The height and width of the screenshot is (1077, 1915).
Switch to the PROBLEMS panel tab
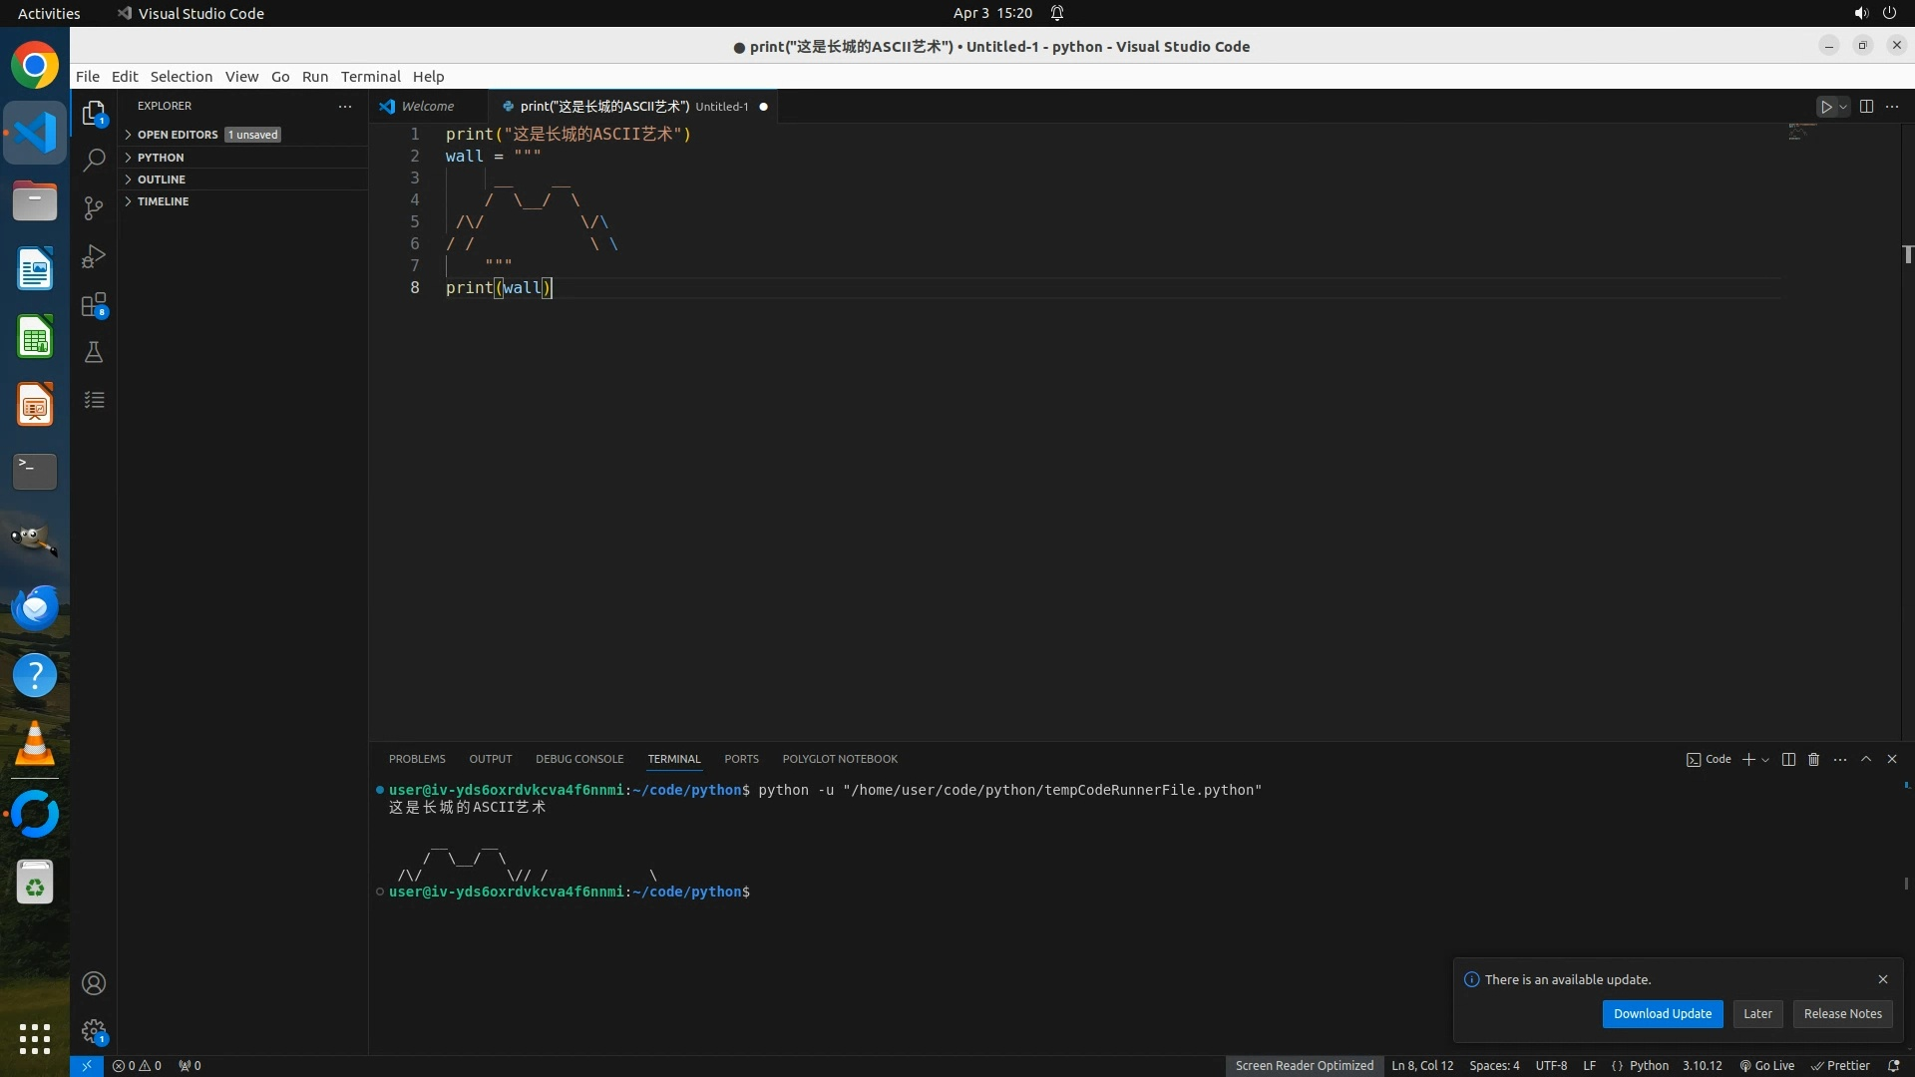[417, 760]
